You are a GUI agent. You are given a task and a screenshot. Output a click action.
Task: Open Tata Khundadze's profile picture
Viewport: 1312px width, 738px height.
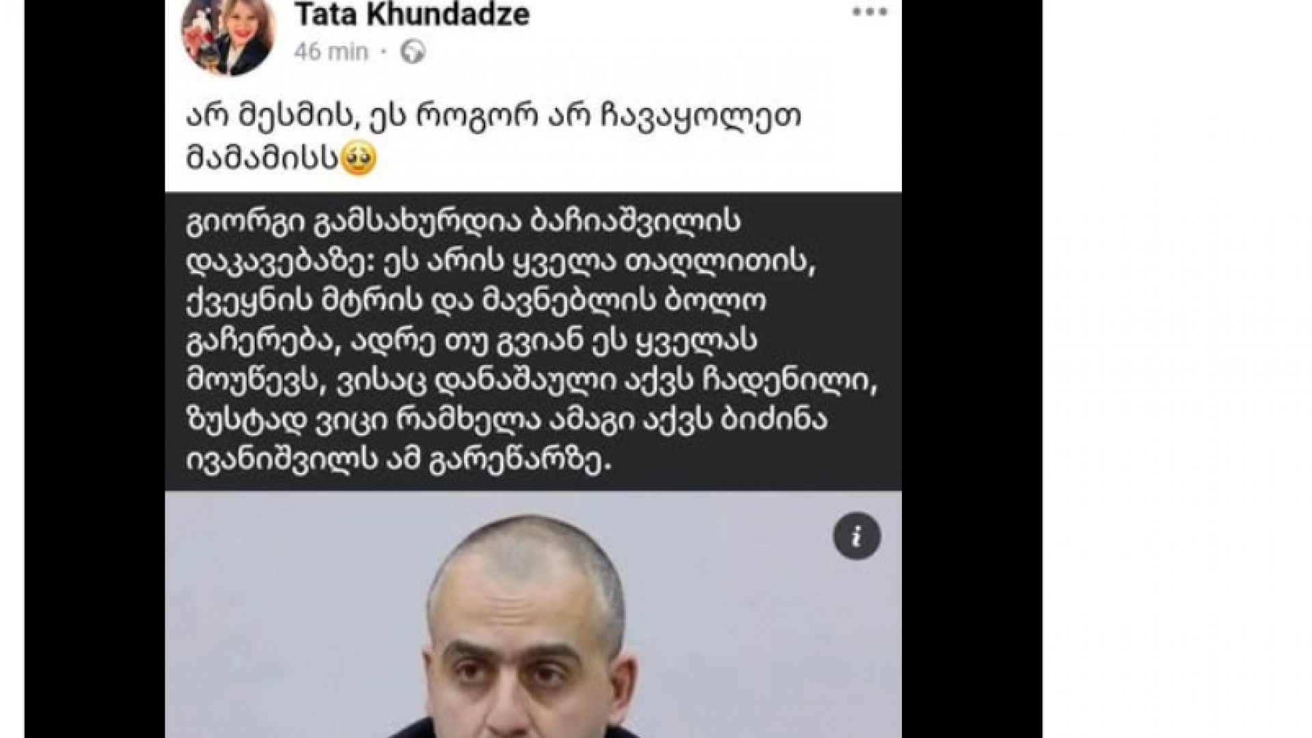pos(228,34)
